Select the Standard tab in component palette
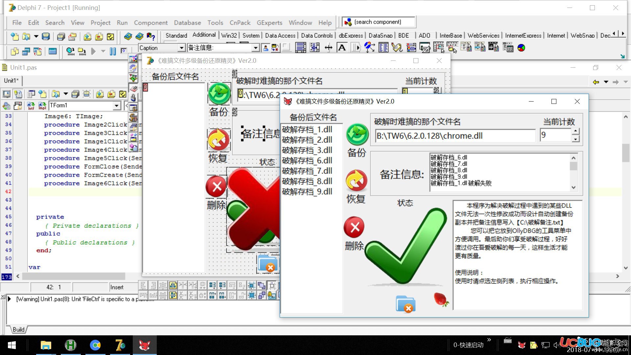 pyautogui.click(x=175, y=35)
